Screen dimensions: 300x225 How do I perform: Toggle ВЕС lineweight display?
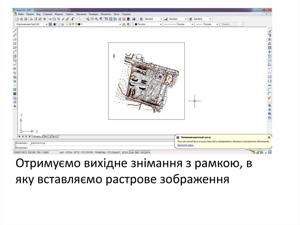coord(138,153)
